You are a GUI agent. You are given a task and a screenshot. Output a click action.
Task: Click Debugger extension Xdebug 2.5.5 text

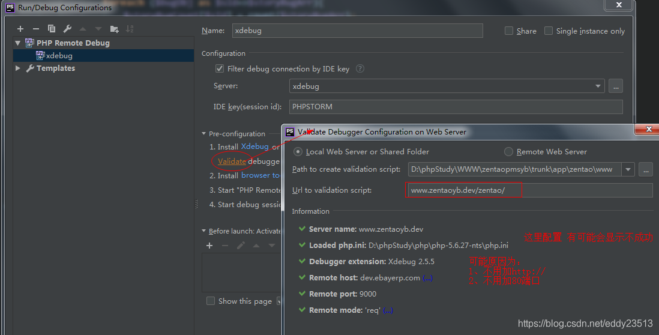pyautogui.click(x=372, y=261)
